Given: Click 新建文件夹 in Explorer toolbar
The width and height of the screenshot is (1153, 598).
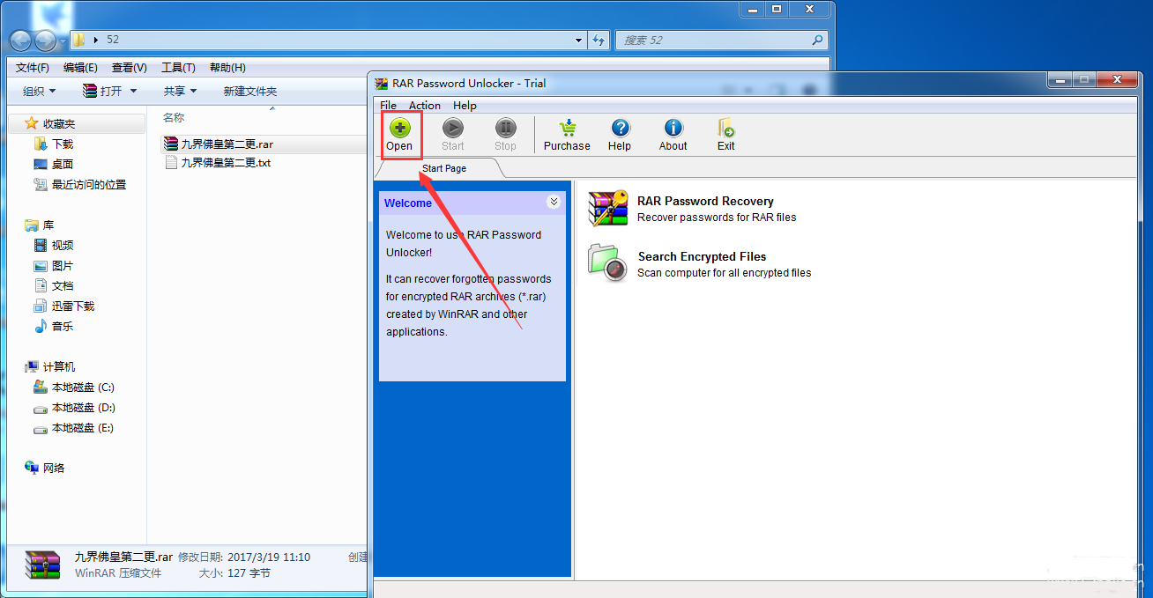Looking at the screenshot, I should (250, 92).
